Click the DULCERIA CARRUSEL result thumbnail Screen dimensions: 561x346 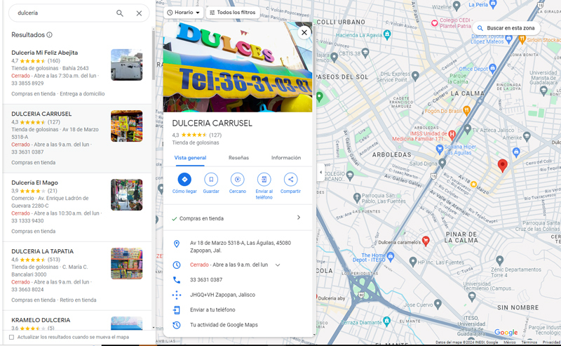click(127, 126)
